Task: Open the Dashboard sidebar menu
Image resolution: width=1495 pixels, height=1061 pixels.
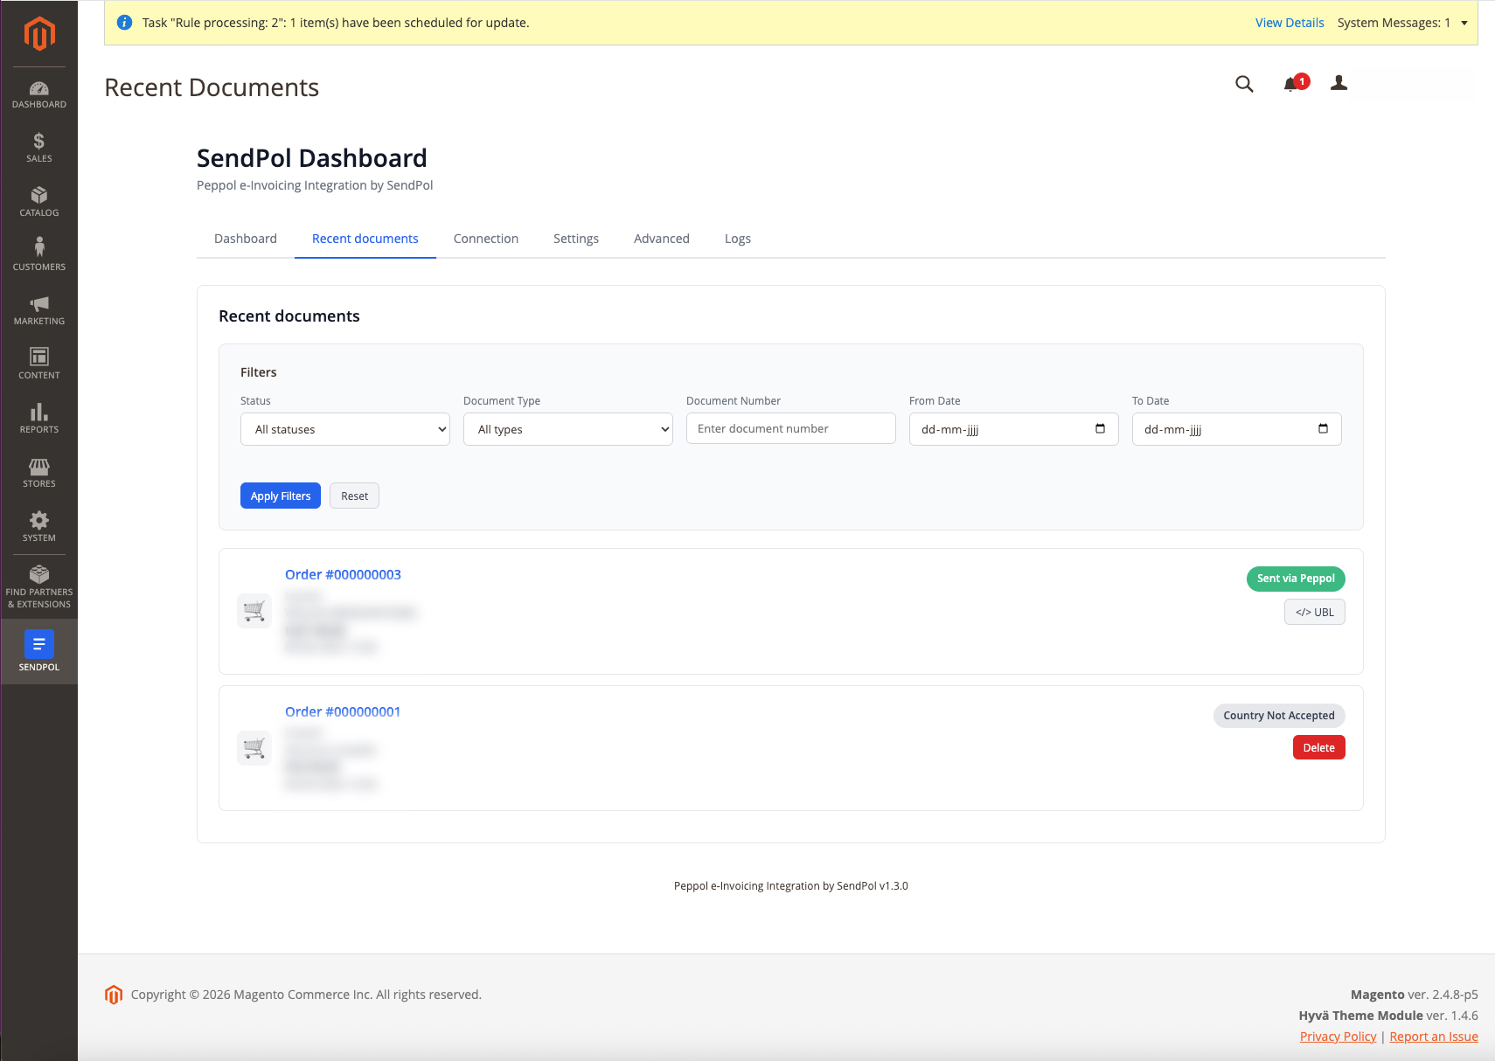Action: tap(39, 95)
